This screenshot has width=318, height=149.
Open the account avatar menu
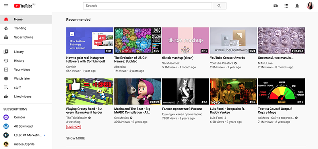pyautogui.click(x=310, y=6)
